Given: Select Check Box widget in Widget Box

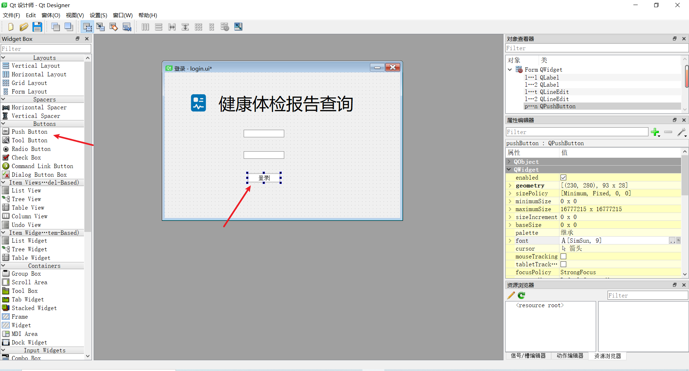Looking at the screenshot, I should pyautogui.click(x=26, y=157).
